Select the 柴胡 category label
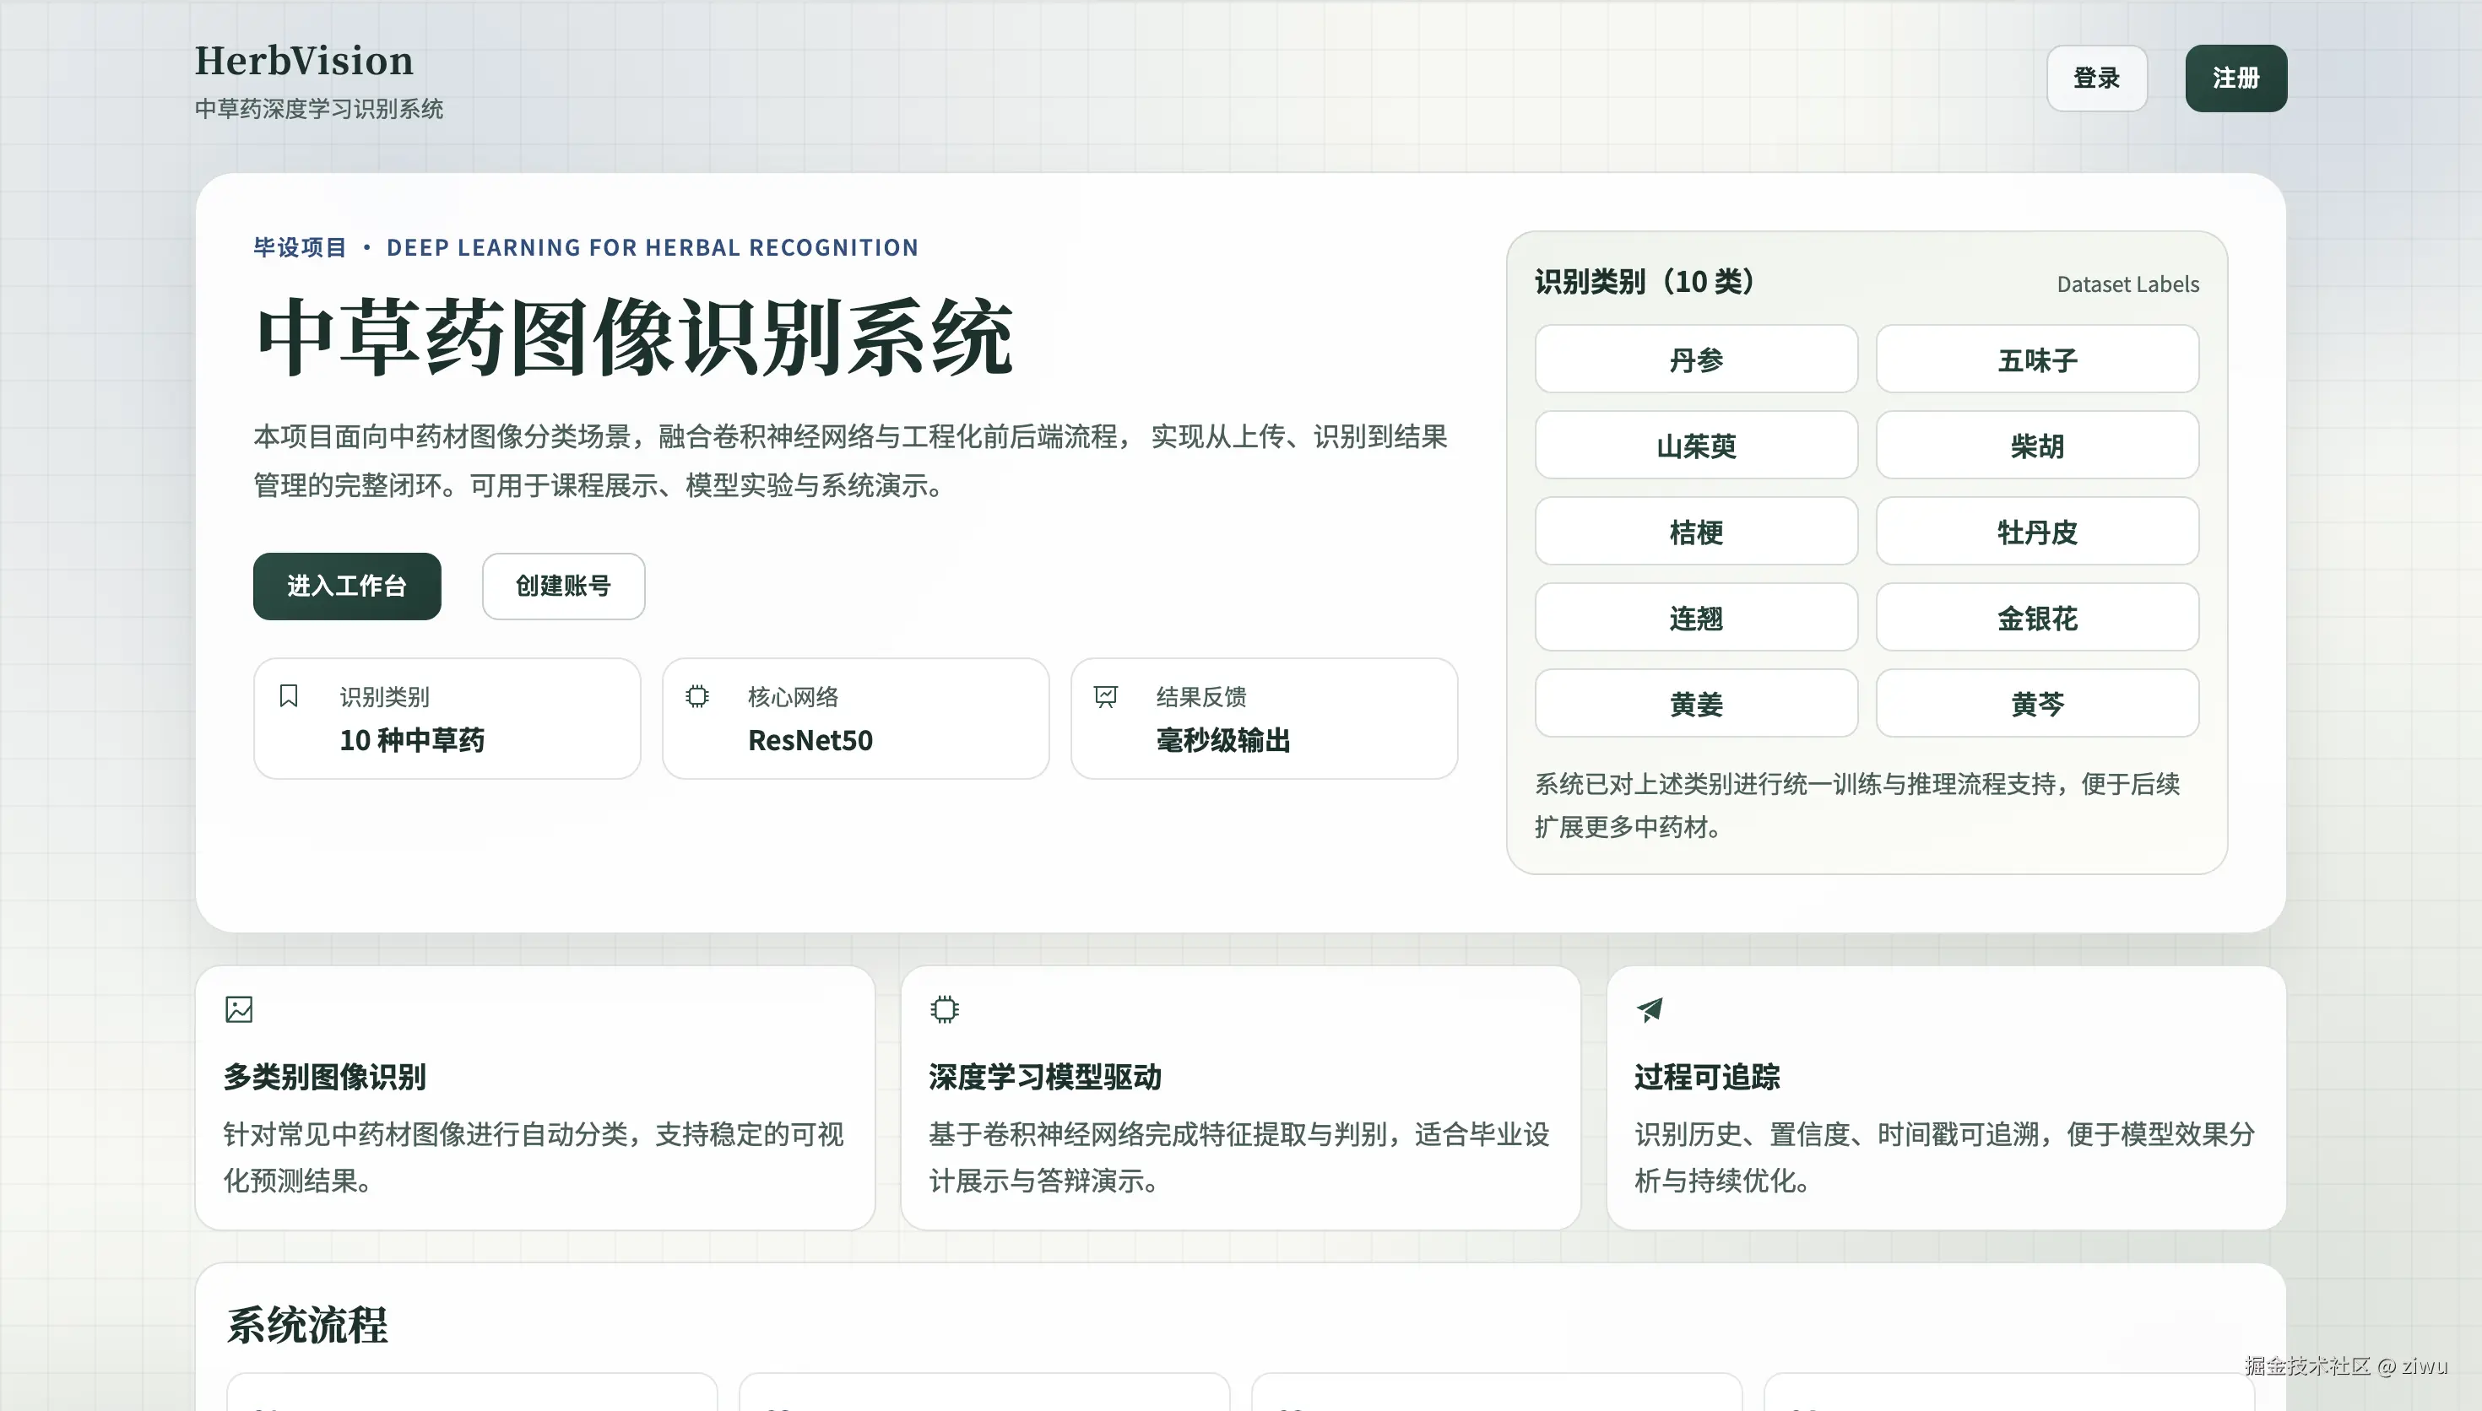The width and height of the screenshot is (2482, 1411). tap(2037, 445)
